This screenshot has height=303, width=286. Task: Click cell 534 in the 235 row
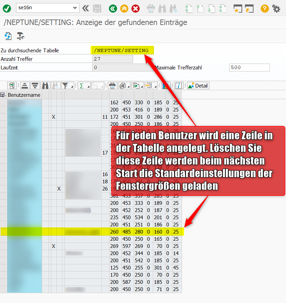(140, 218)
